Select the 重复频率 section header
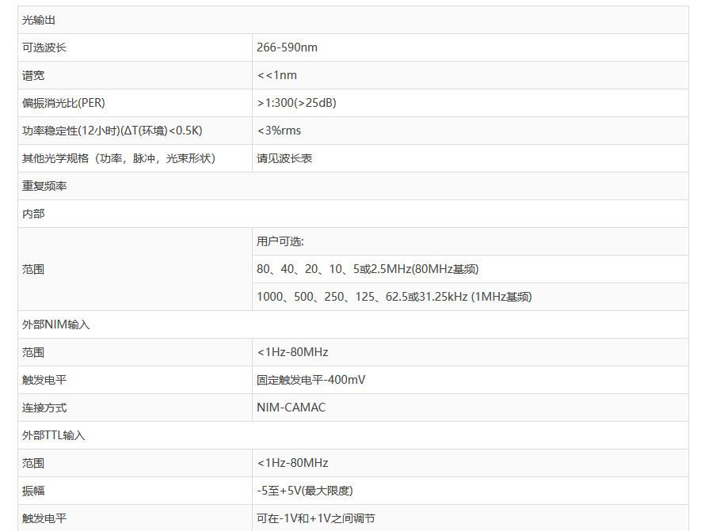 (x=44, y=186)
